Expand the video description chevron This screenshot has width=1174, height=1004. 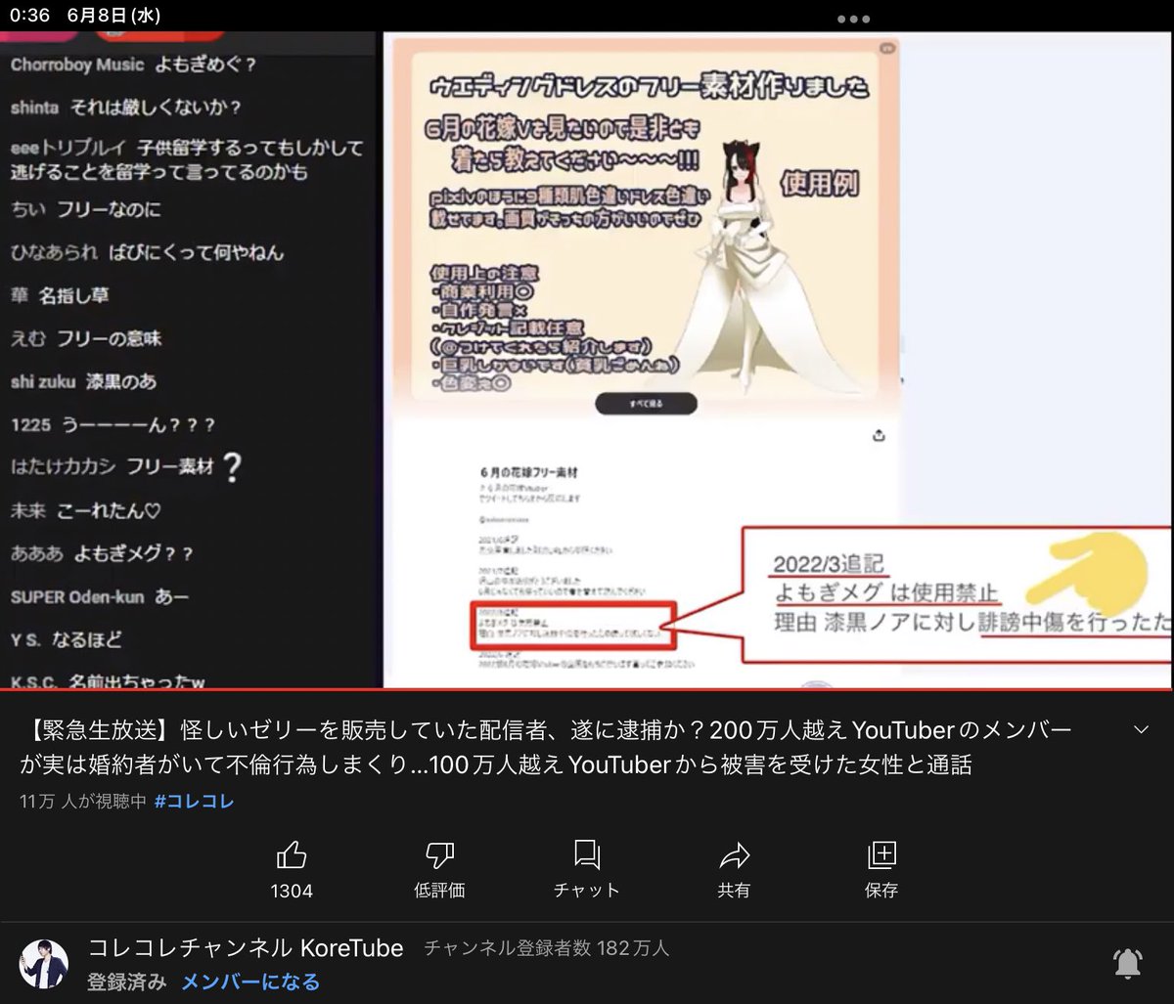[1141, 730]
